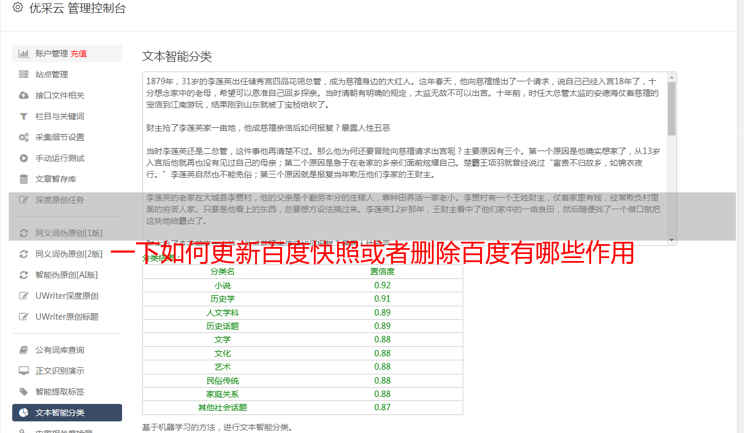
Task: Click the database icon for 文章暂存库
Action: coord(24,179)
